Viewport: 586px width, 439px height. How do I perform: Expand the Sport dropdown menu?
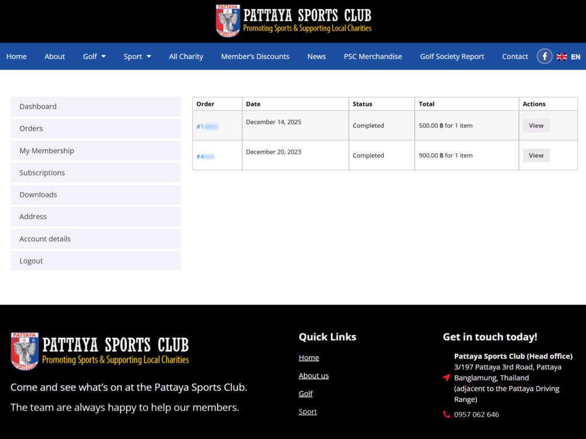tap(137, 56)
